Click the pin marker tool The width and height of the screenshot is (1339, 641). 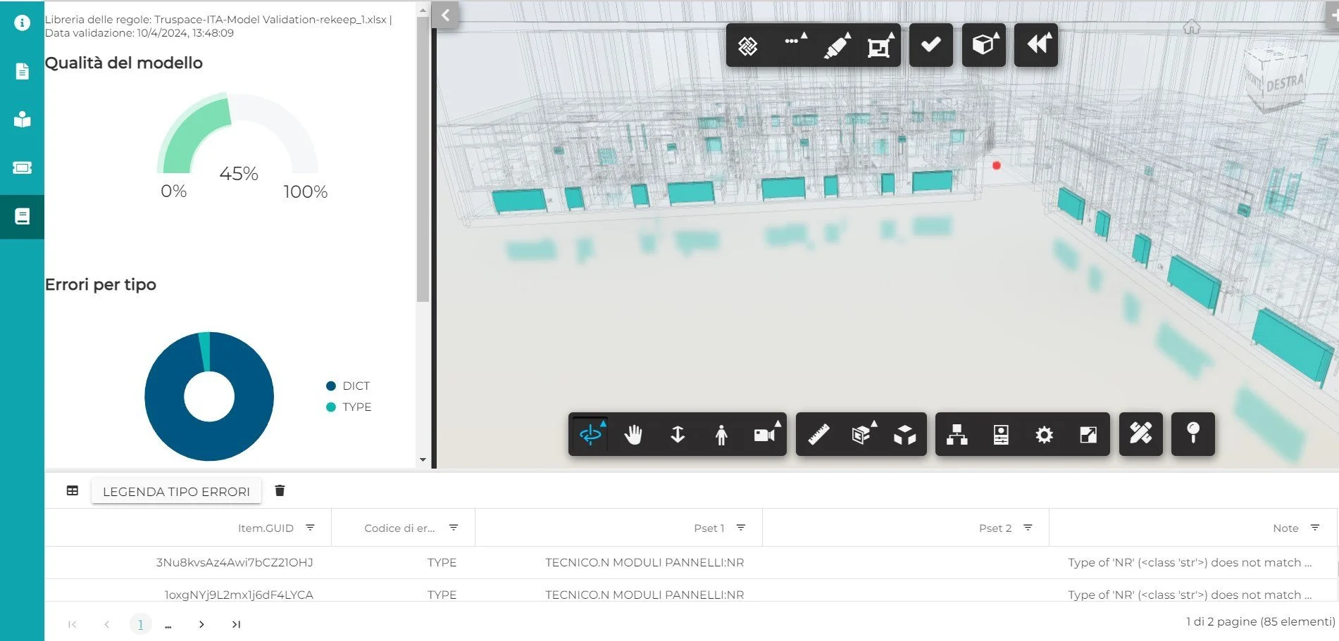point(1192,433)
